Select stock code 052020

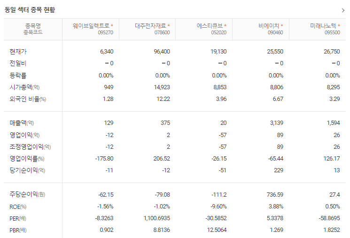point(219,32)
